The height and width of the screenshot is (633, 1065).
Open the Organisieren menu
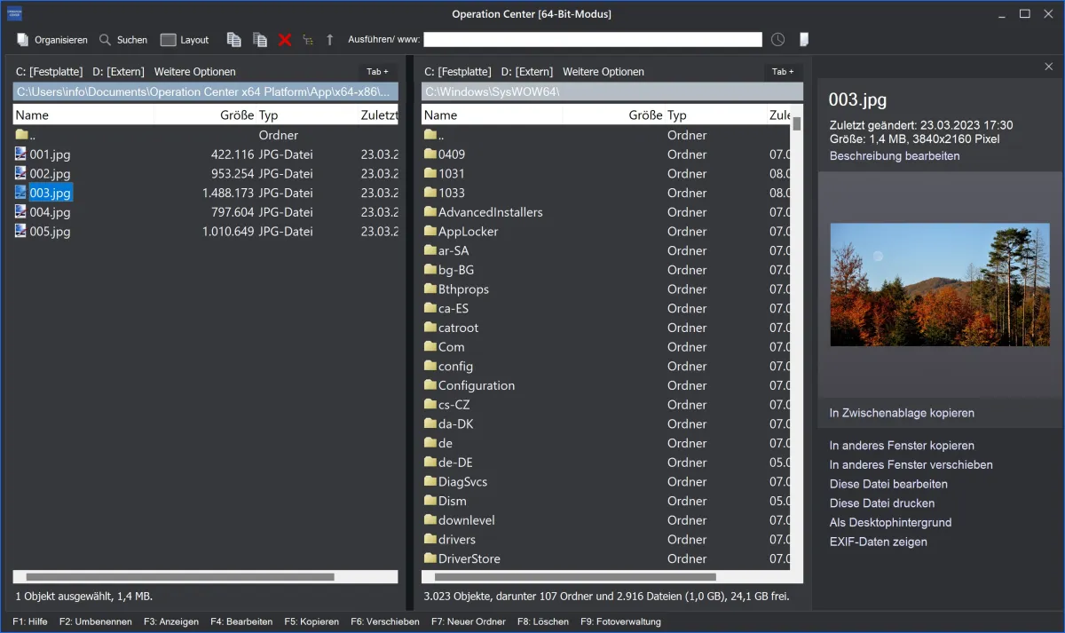(52, 40)
